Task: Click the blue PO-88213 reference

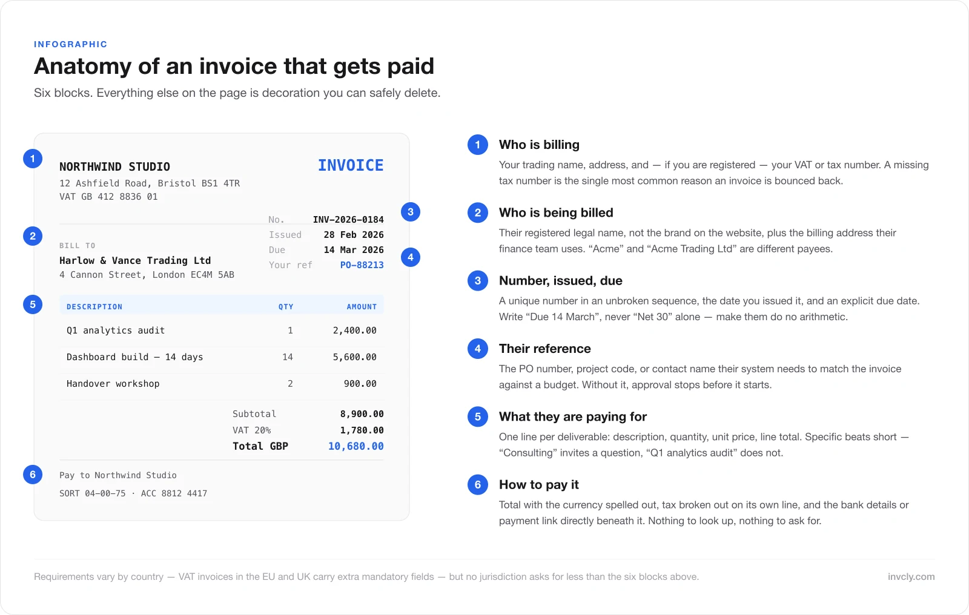Action: tap(362, 265)
